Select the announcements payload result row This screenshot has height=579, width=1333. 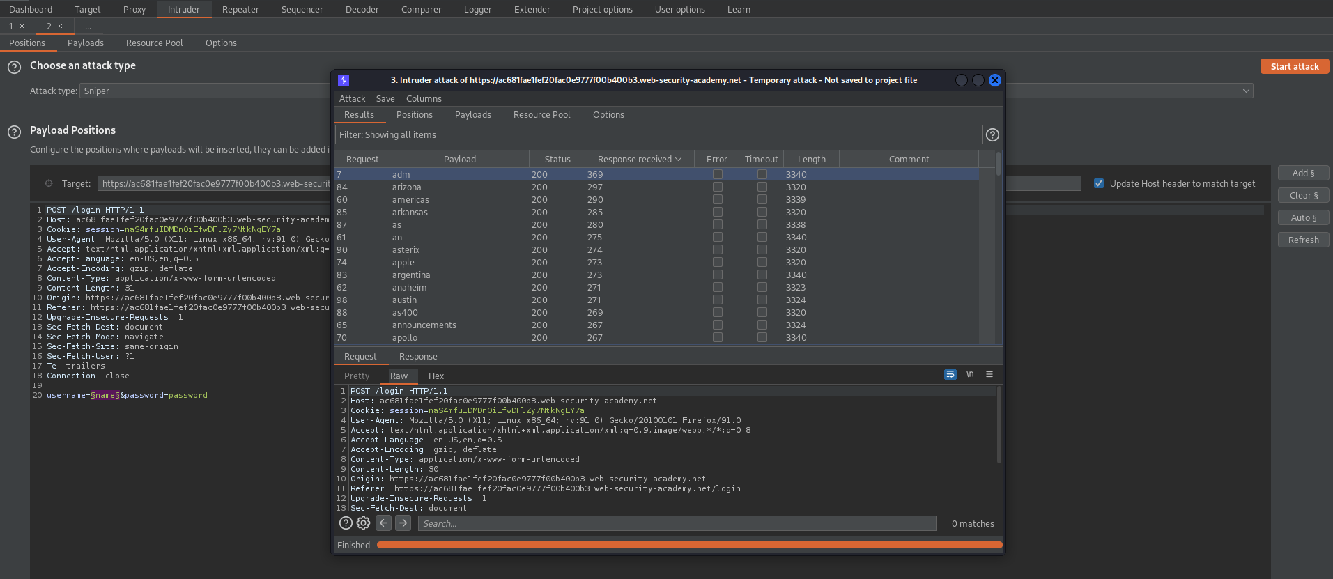[x=656, y=325]
